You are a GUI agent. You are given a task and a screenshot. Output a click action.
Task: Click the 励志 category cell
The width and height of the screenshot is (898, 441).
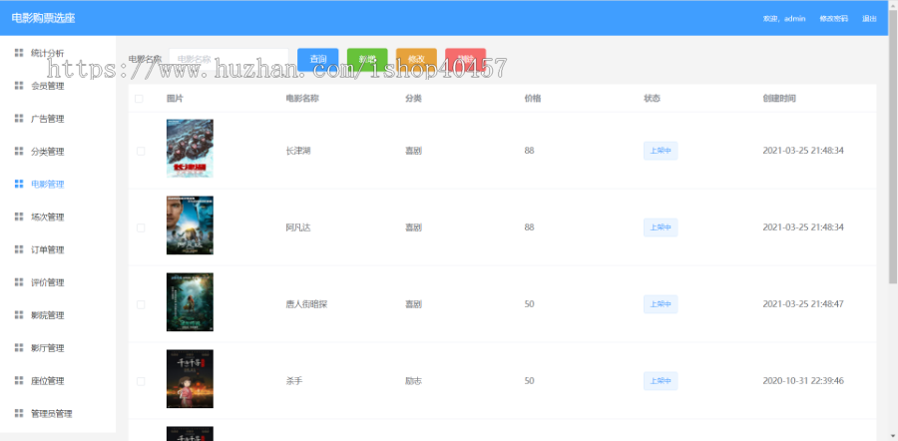[413, 381]
